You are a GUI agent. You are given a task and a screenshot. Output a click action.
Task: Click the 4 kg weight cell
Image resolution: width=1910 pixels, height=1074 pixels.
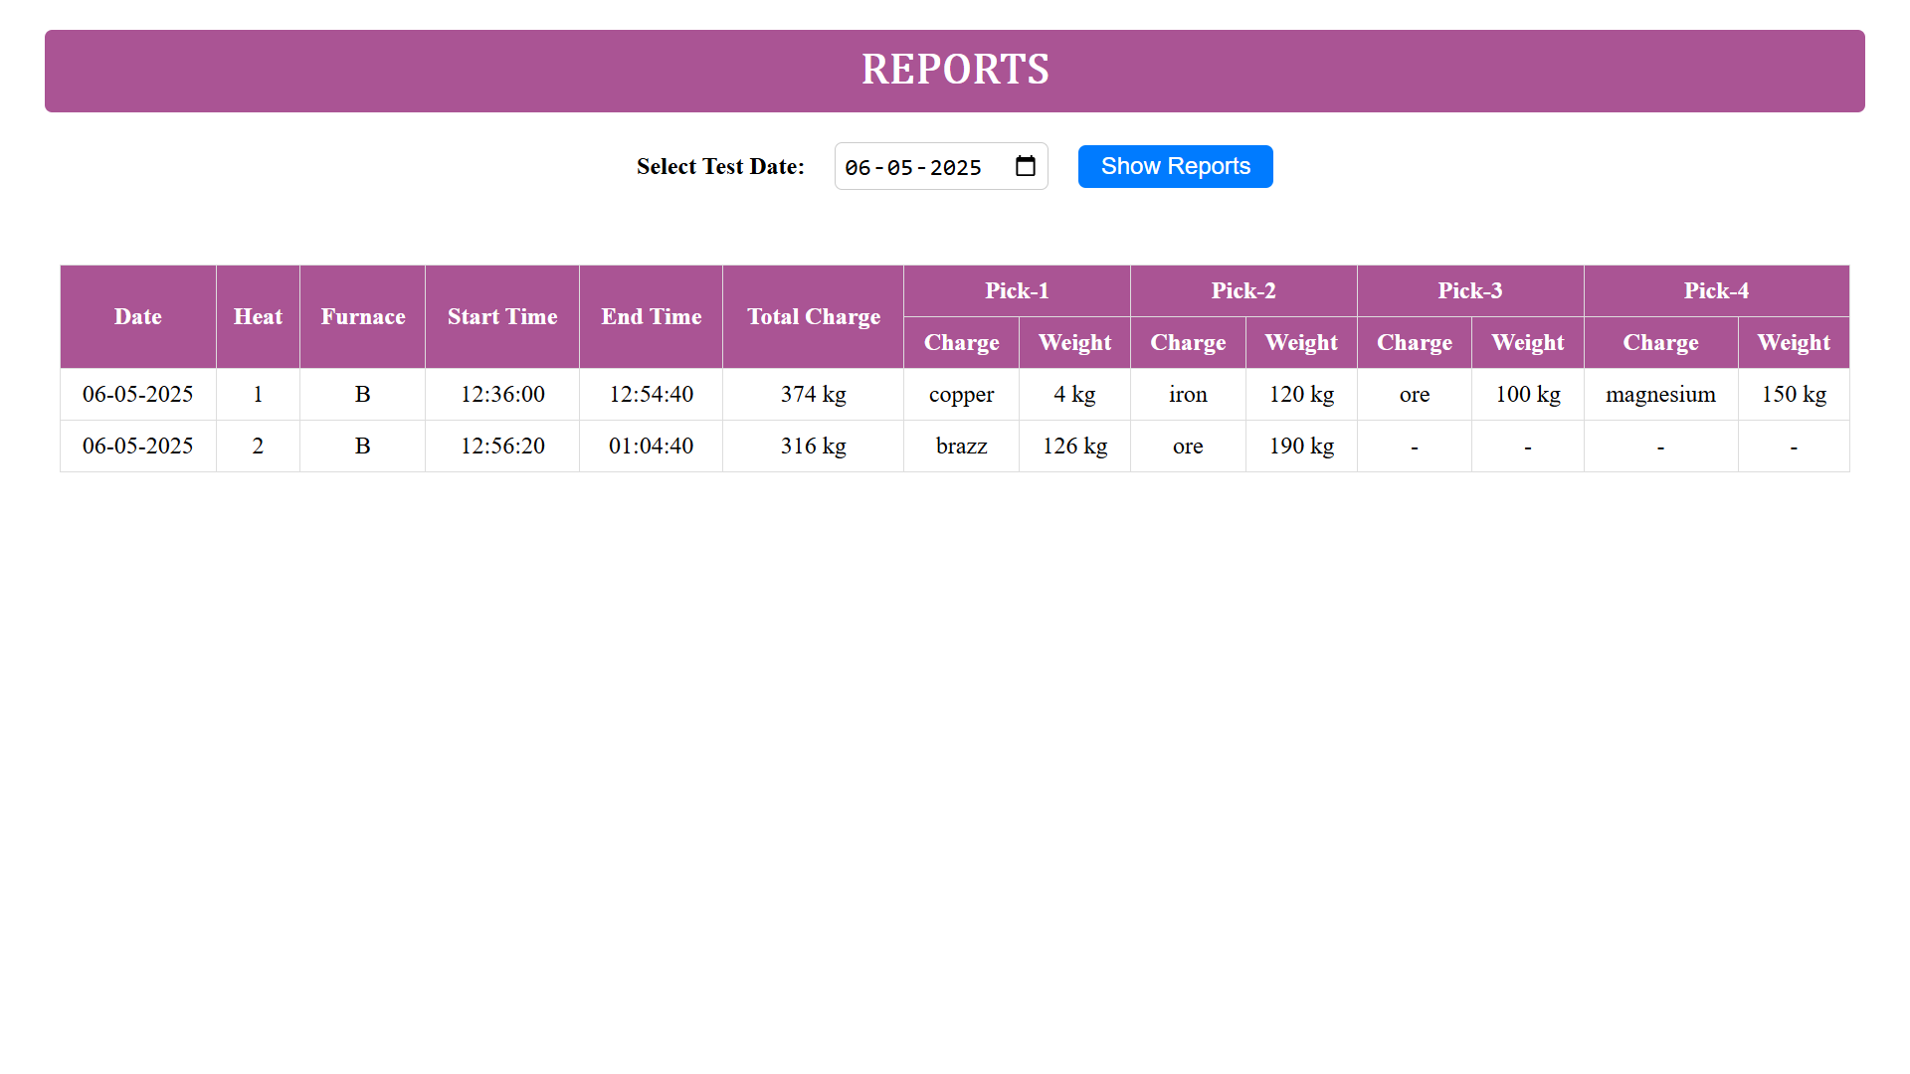pyautogui.click(x=1074, y=394)
